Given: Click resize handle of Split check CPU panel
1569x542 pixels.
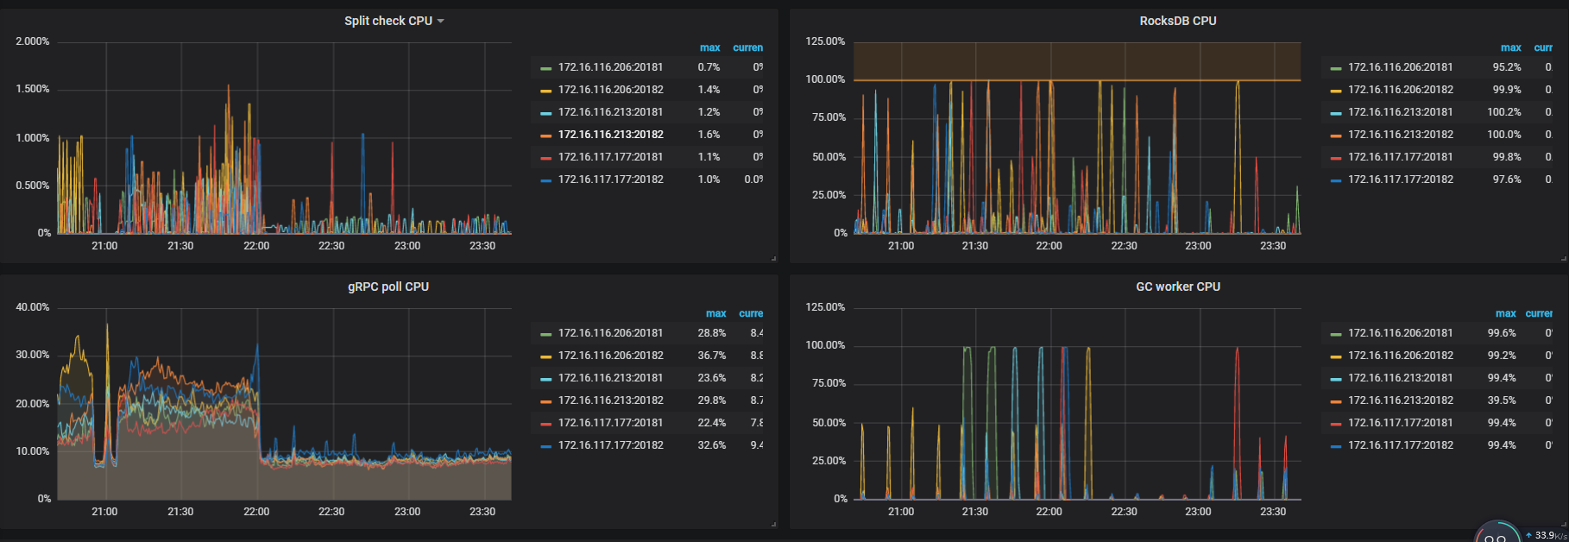Looking at the screenshot, I should pyautogui.click(x=773, y=258).
